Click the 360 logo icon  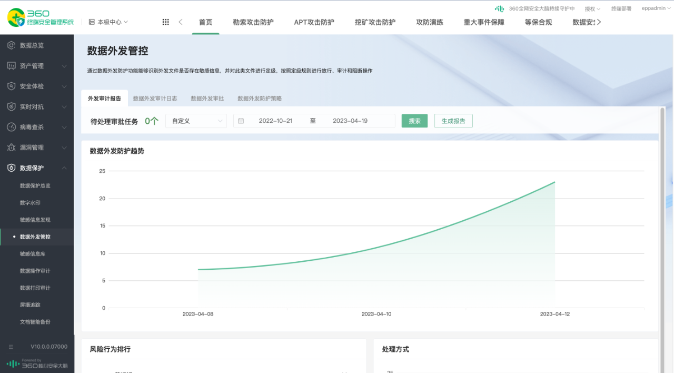(x=16, y=17)
